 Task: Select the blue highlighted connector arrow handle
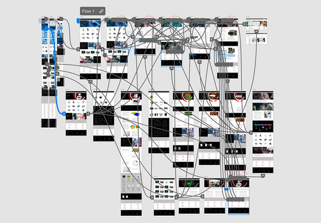point(64,114)
